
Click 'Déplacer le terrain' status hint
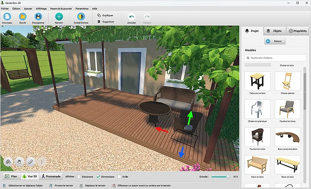click(95, 186)
